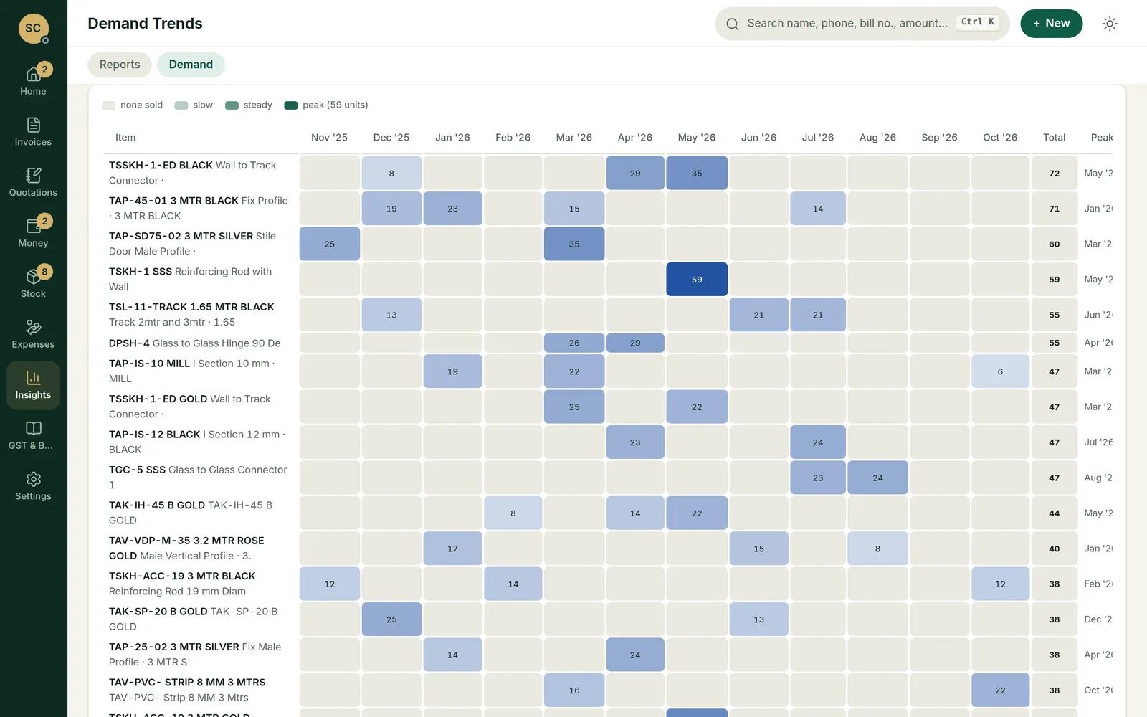Click the 59 cell for TSKH-1 SSS
1147x717 pixels.
pos(697,280)
